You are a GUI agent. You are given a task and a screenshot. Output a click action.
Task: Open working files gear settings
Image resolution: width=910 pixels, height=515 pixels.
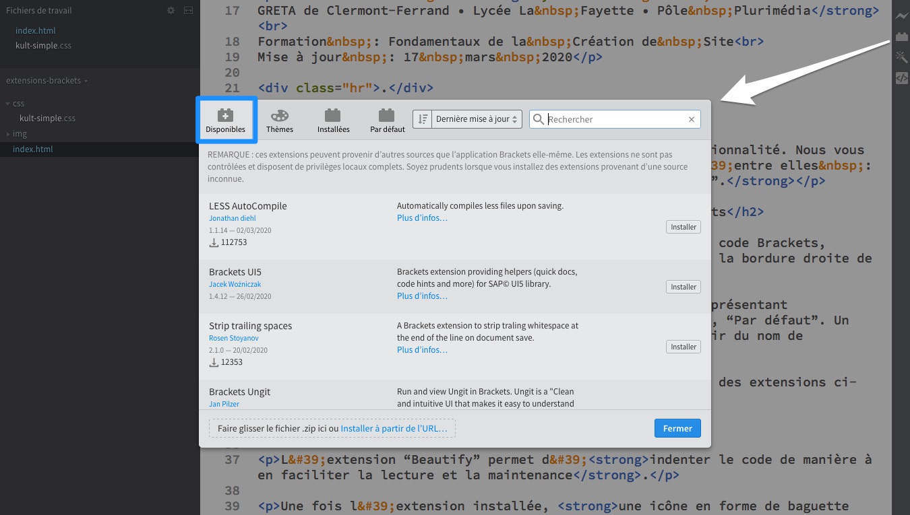pos(171,11)
